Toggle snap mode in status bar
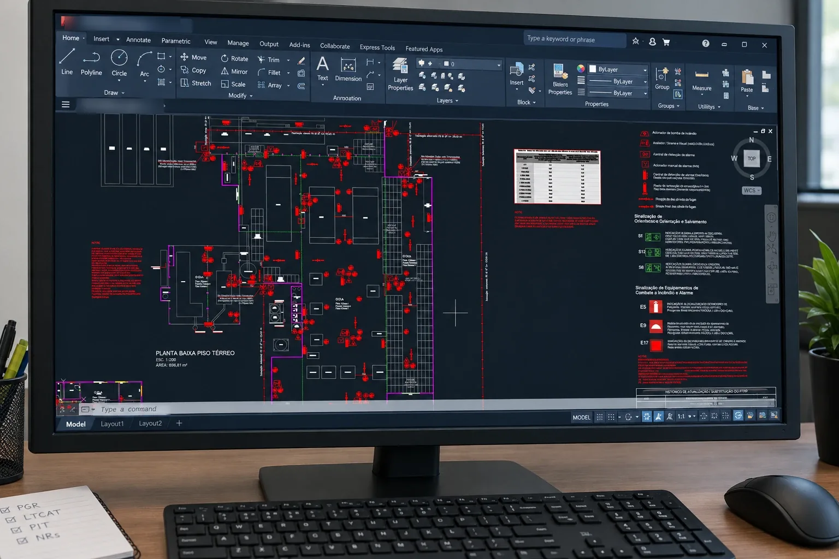 click(x=611, y=417)
